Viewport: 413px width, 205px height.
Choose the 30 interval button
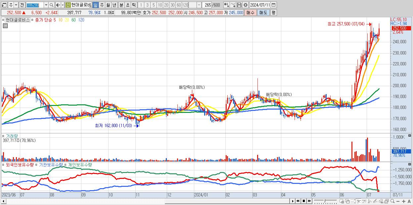tap(172, 5)
